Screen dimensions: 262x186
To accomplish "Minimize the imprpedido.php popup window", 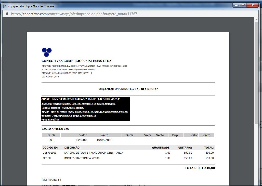I will 236,5.
